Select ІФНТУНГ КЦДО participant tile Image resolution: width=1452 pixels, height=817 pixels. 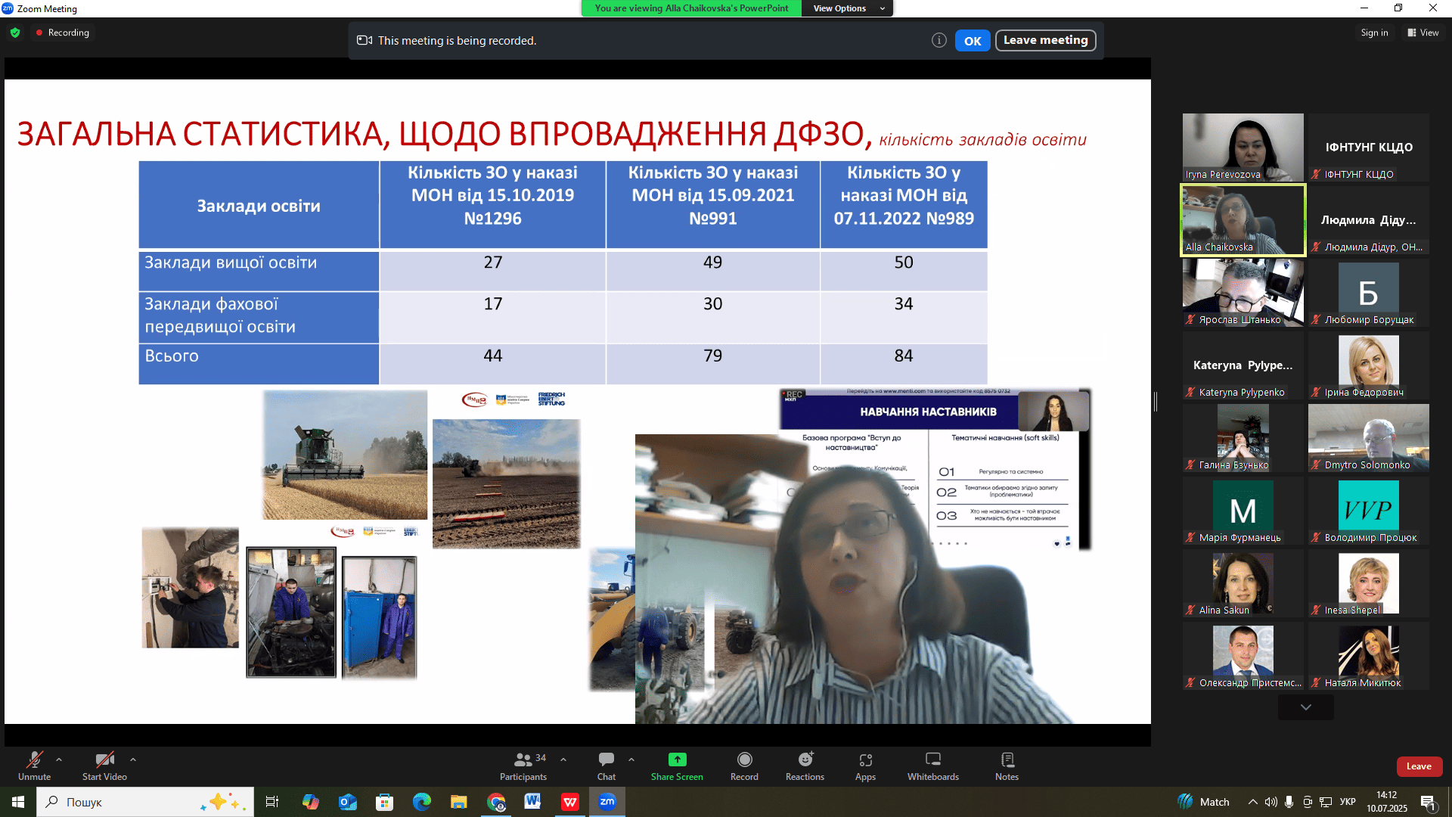(x=1369, y=148)
